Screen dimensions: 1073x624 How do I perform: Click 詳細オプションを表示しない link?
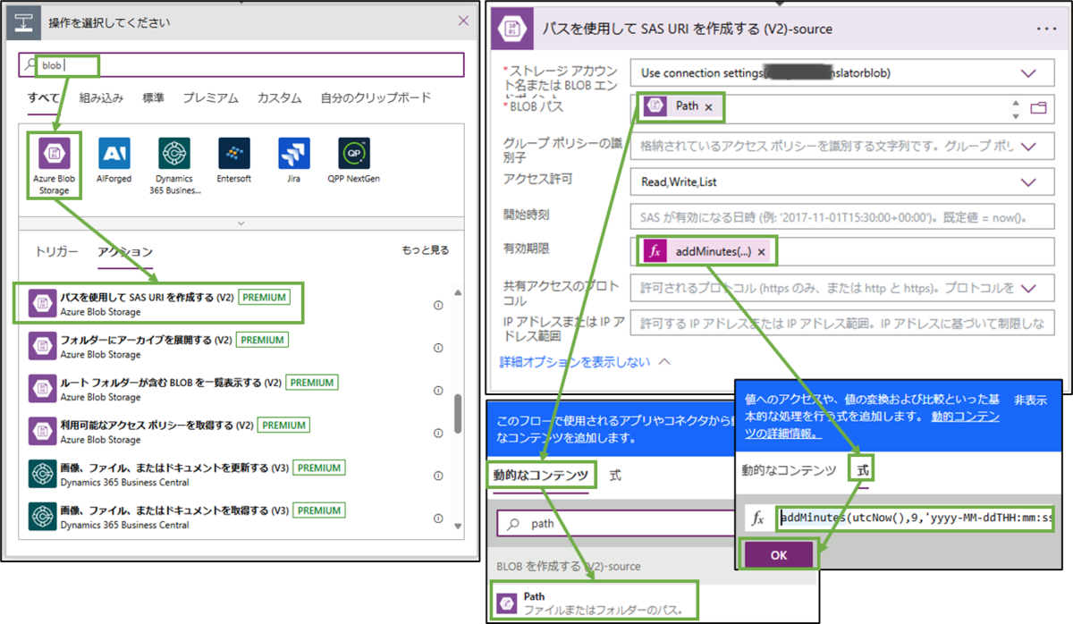click(x=575, y=362)
